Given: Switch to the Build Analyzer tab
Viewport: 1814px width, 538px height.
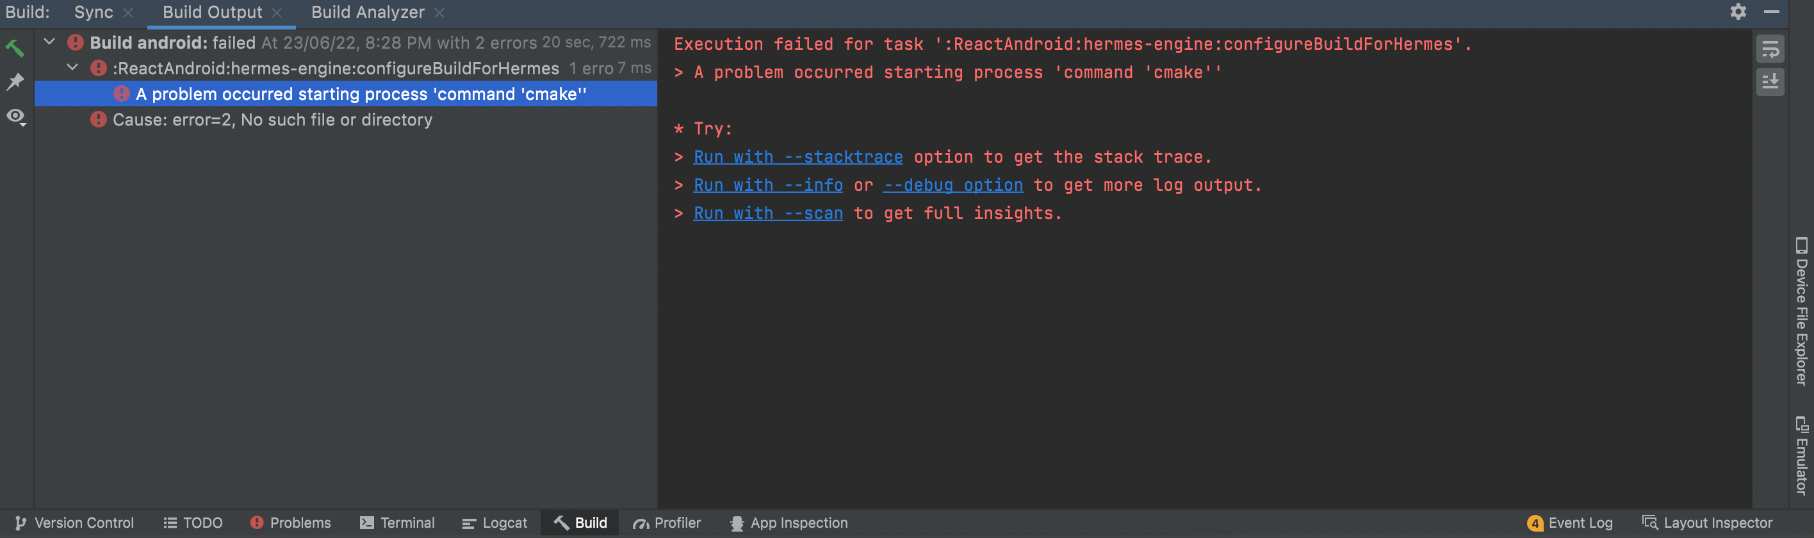Looking at the screenshot, I should (367, 12).
